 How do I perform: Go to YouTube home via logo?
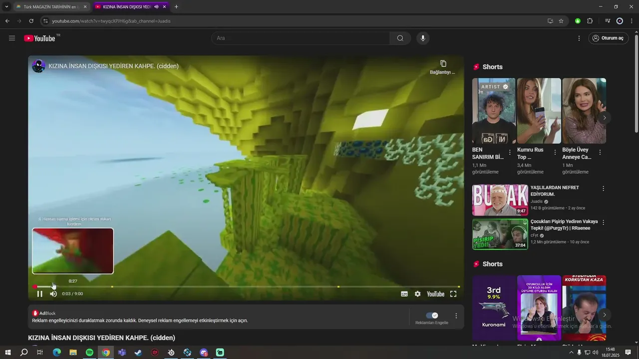[40, 38]
